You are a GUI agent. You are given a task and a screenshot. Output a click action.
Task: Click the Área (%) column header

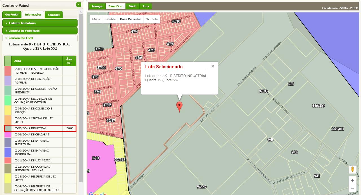click(x=69, y=61)
